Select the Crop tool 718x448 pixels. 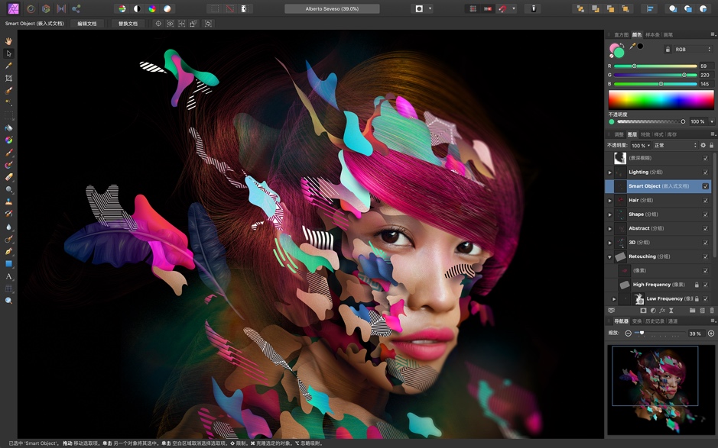pyautogui.click(x=9, y=77)
